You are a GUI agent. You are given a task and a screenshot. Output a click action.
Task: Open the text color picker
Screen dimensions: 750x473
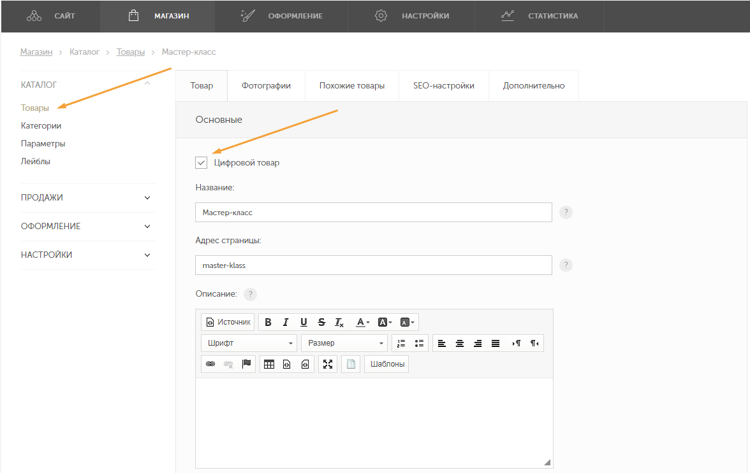coord(362,322)
